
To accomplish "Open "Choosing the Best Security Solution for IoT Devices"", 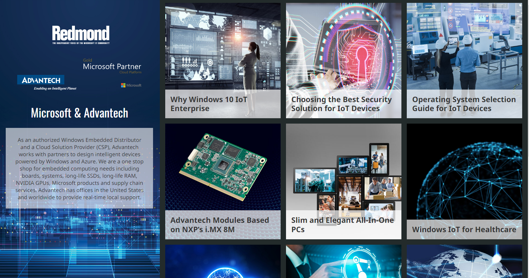I will (344, 61).
